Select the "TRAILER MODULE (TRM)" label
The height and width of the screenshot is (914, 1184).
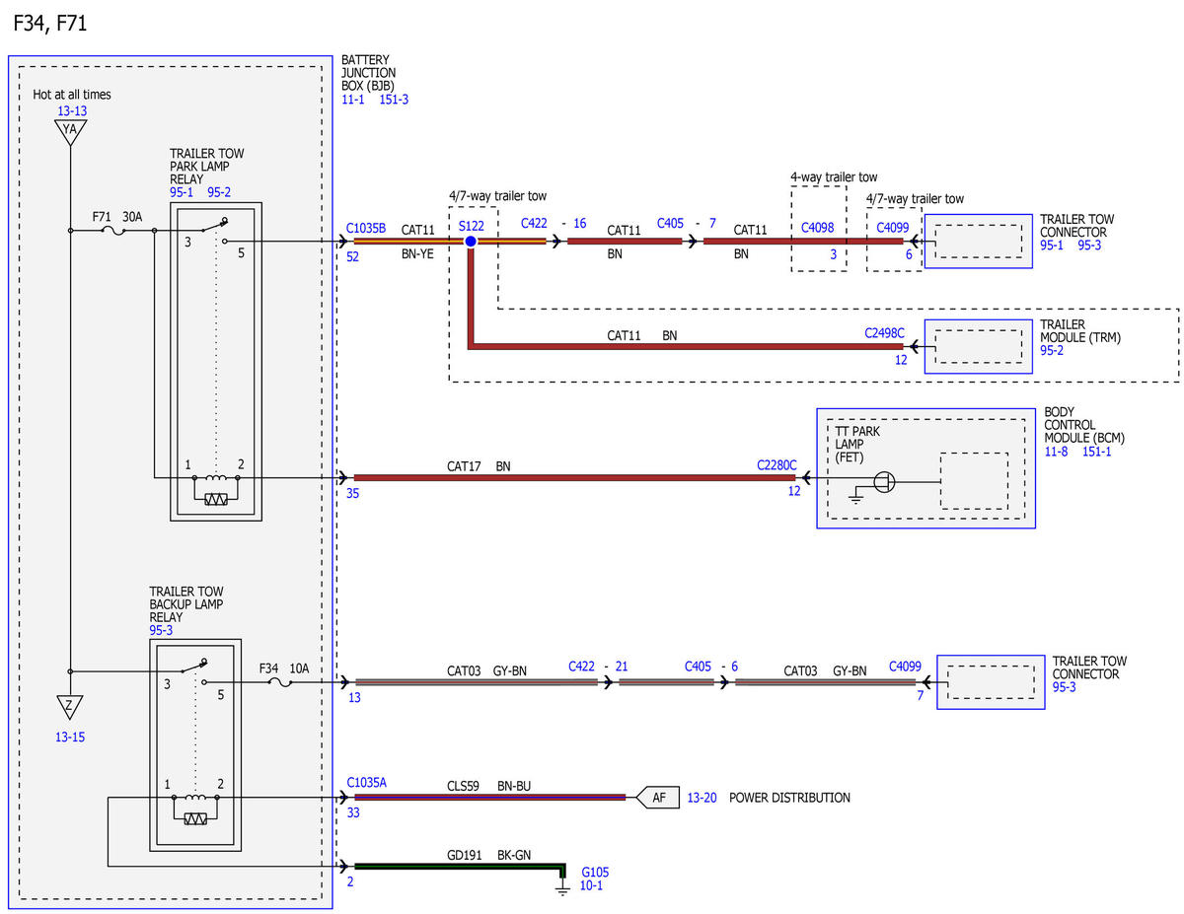1080,331
